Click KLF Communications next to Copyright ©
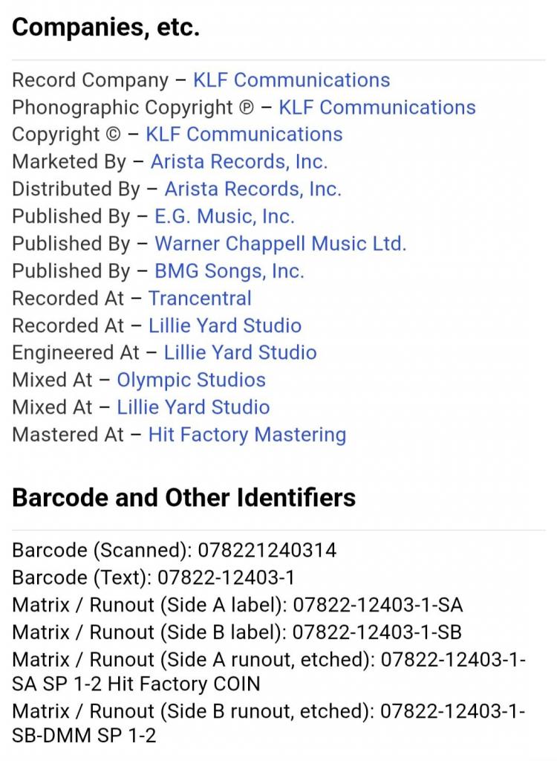Viewport: 557px width, 761px height. click(244, 135)
